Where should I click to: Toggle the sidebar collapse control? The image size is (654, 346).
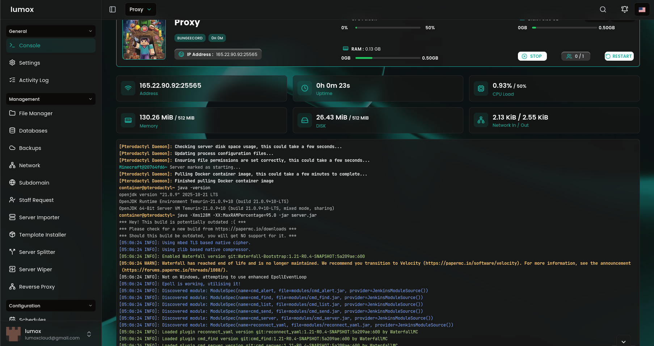coord(113,9)
